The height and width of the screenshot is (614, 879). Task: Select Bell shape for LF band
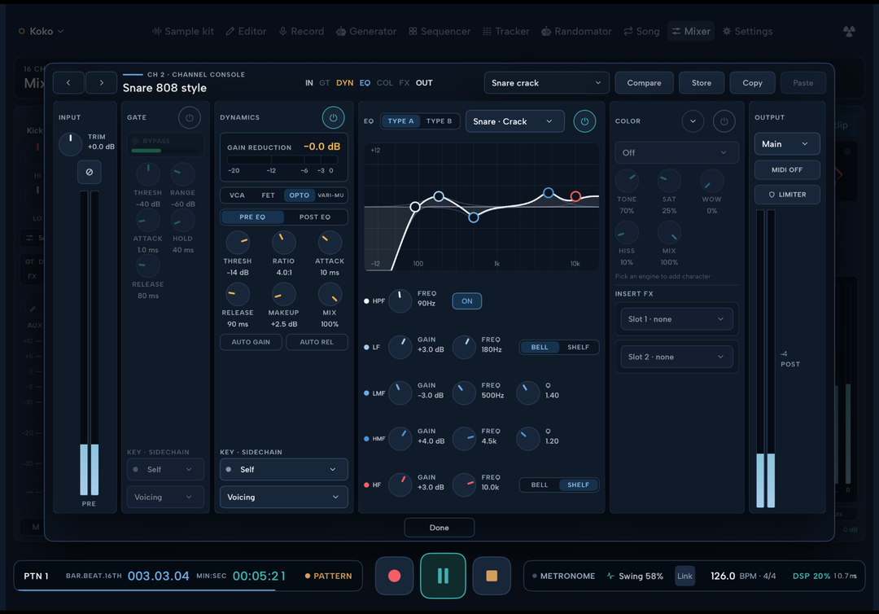pyautogui.click(x=540, y=347)
